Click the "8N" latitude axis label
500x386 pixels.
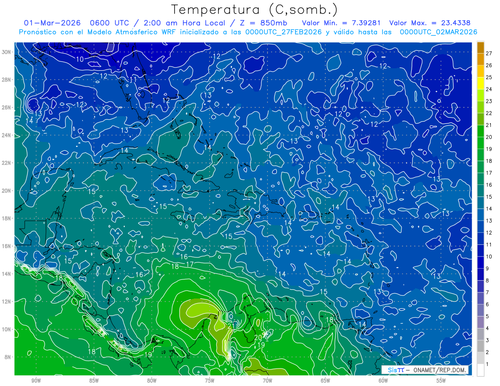coord(8,357)
